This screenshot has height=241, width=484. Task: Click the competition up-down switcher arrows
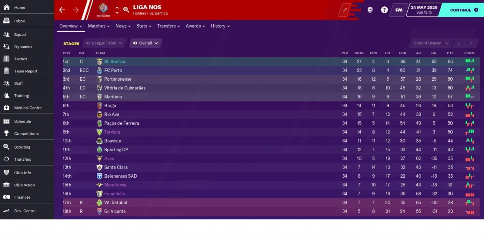tap(117, 10)
